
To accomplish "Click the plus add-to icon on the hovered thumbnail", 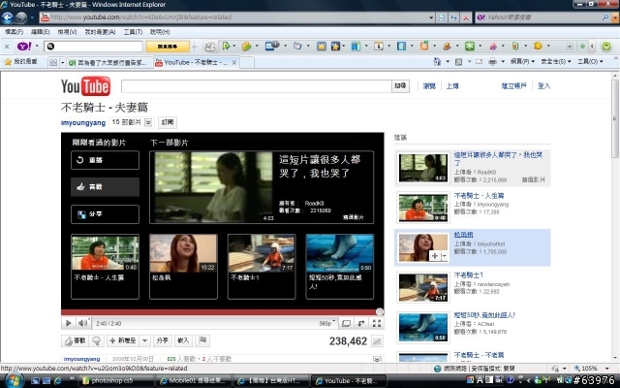I will tap(435, 256).
